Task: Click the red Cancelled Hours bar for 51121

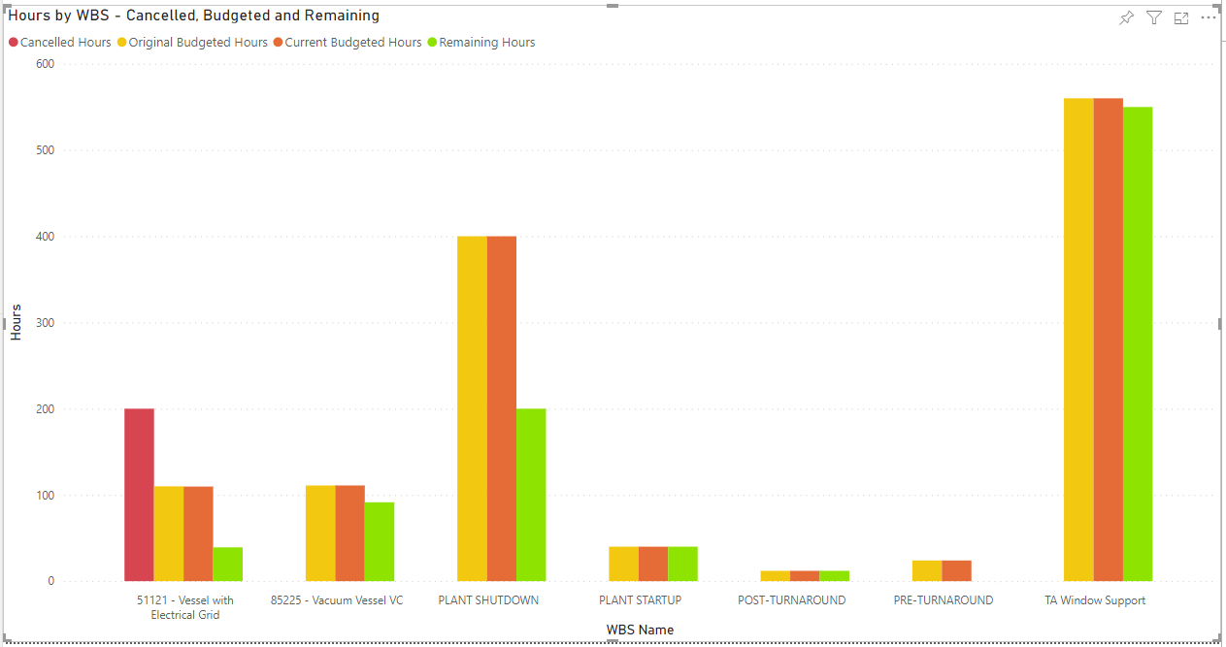Action: click(x=139, y=495)
